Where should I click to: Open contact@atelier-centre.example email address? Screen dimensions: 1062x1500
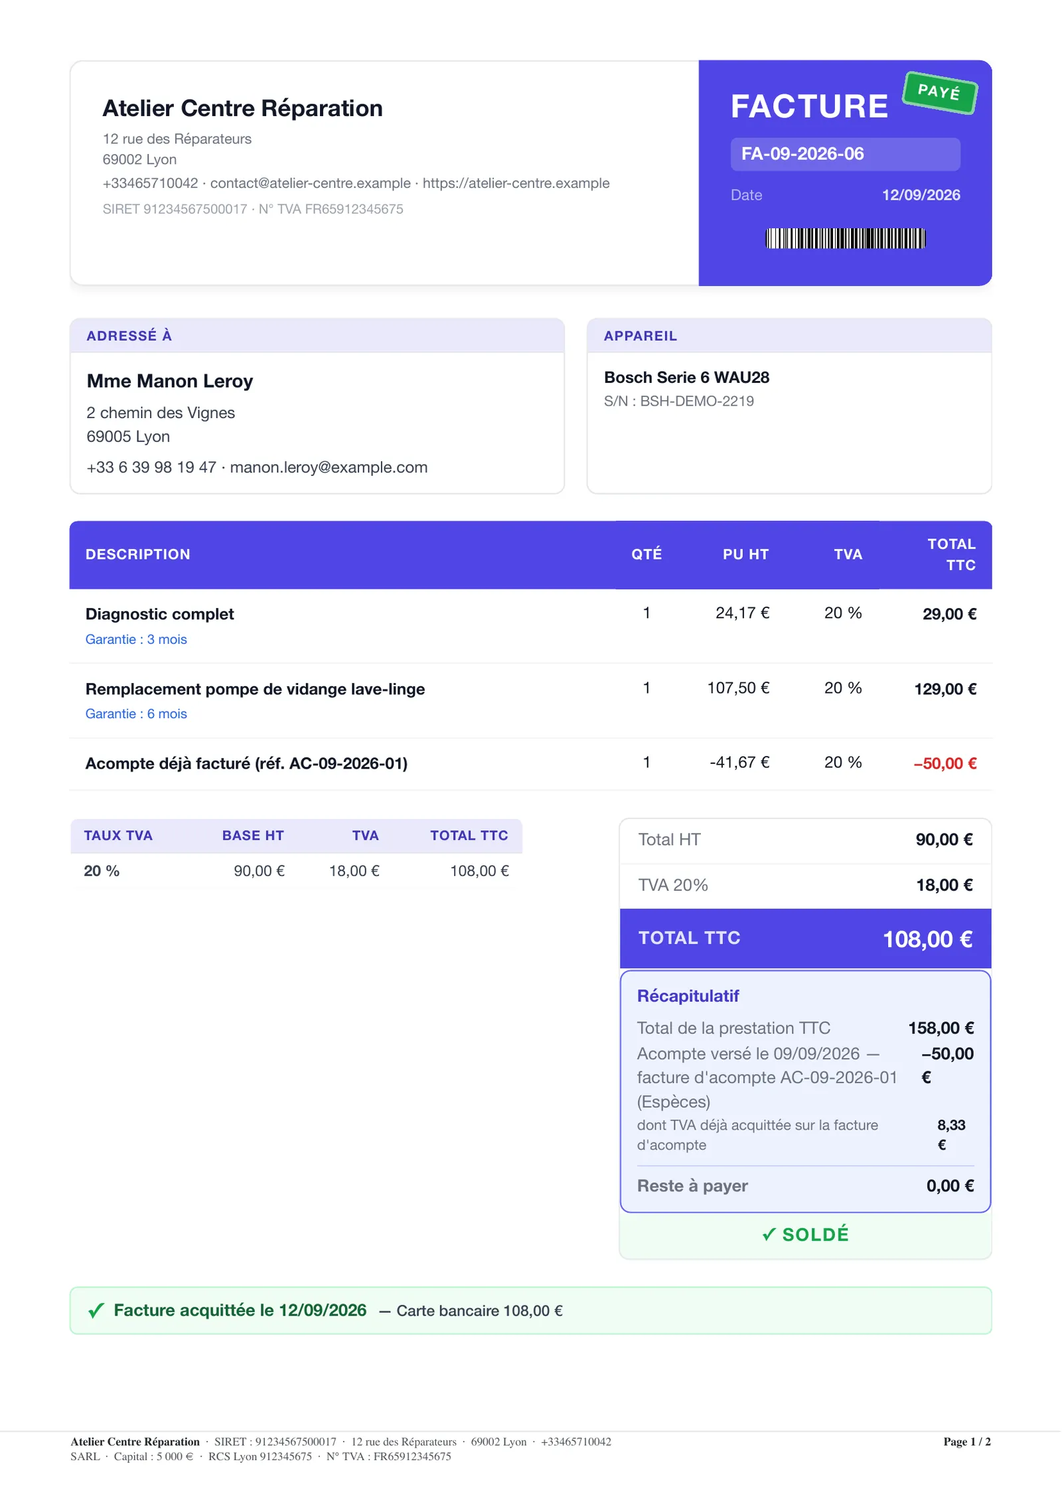coord(310,183)
